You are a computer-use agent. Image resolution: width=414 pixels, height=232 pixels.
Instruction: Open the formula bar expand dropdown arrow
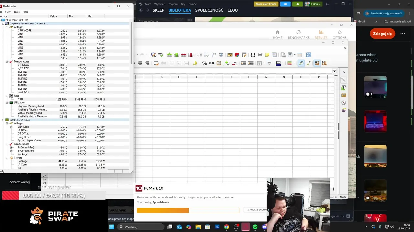coord(334,71)
